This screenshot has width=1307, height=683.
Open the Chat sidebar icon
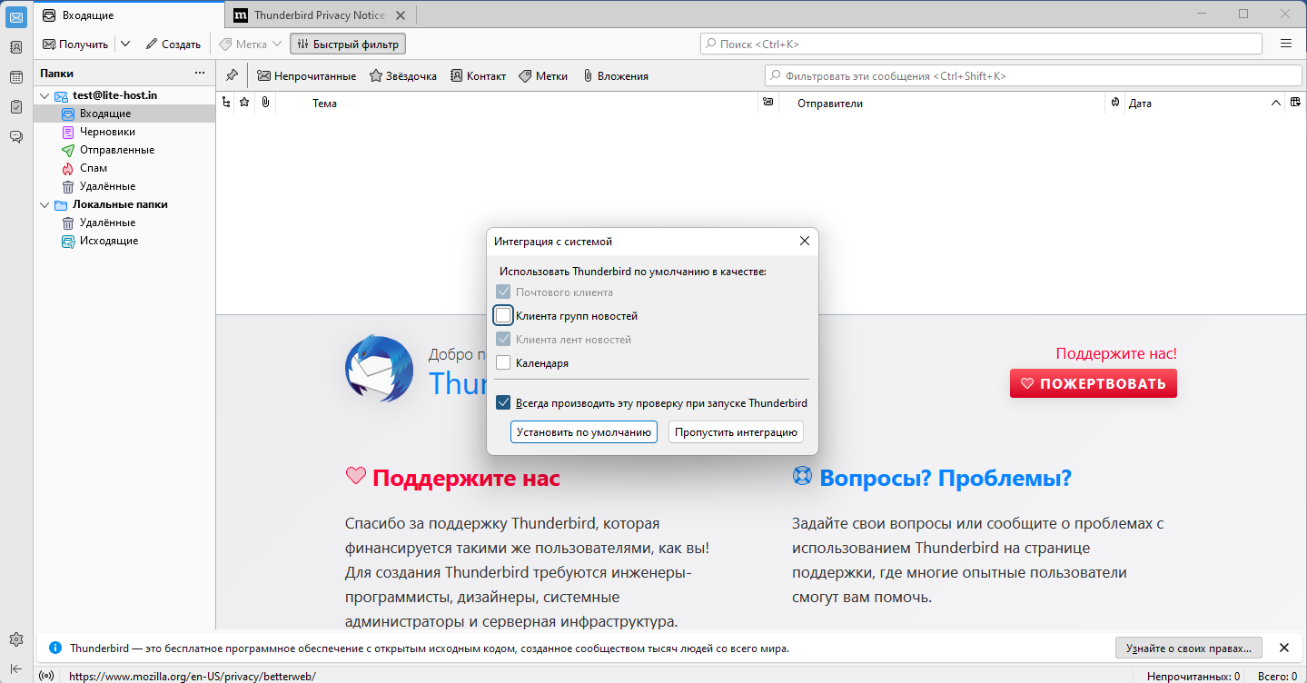click(x=15, y=136)
